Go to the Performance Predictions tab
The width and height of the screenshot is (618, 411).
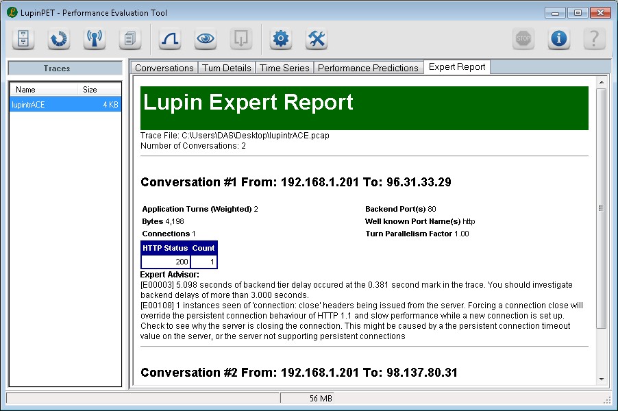click(x=368, y=68)
